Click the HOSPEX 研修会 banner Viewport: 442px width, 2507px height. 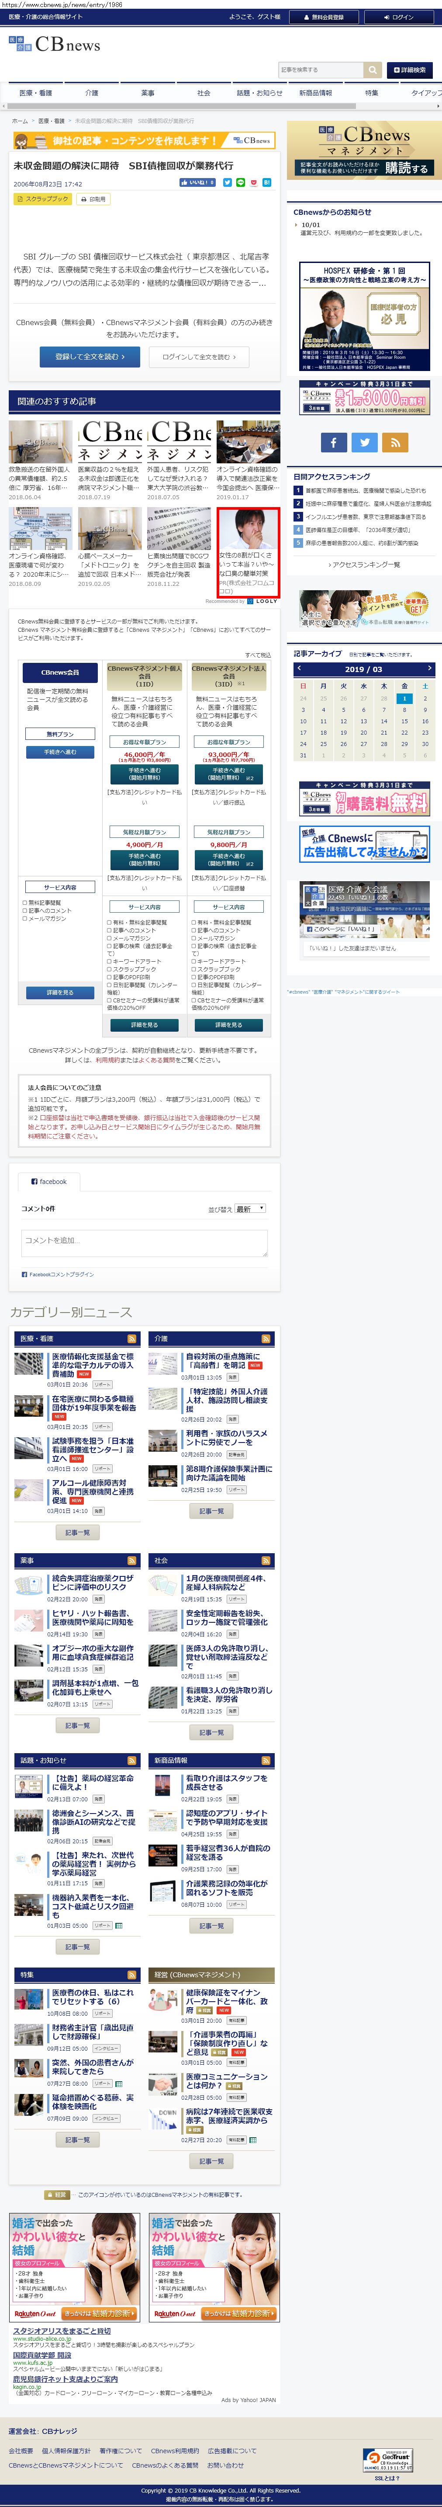click(364, 316)
